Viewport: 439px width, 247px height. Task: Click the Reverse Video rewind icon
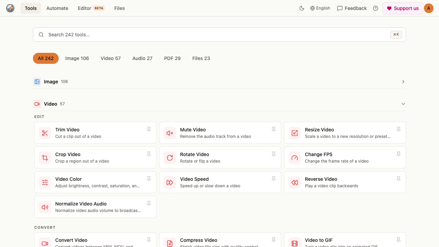(x=295, y=182)
